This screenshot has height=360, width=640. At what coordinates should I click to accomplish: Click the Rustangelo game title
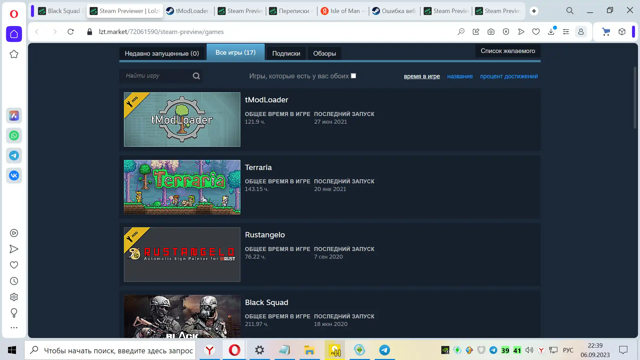[x=265, y=235]
